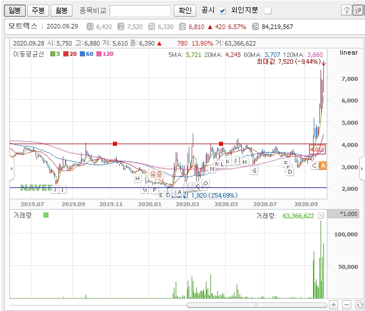
Task: Open the F disclosure marker near 2020.01
Action: 155,190
